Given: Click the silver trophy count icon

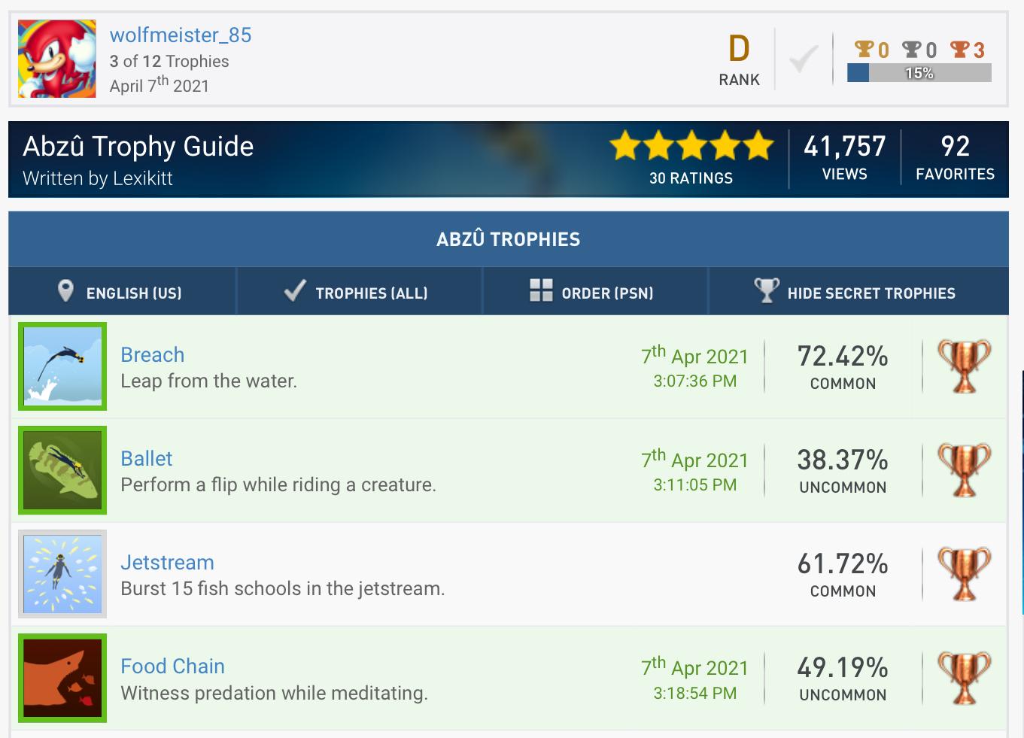Looking at the screenshot, I should tap(912, 50).
